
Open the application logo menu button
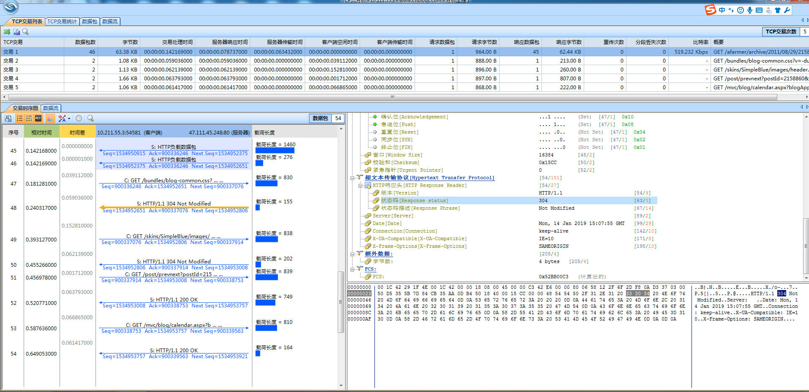11,7
